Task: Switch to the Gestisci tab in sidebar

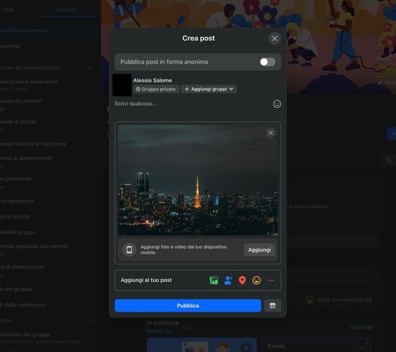Action: coord(66,9)
